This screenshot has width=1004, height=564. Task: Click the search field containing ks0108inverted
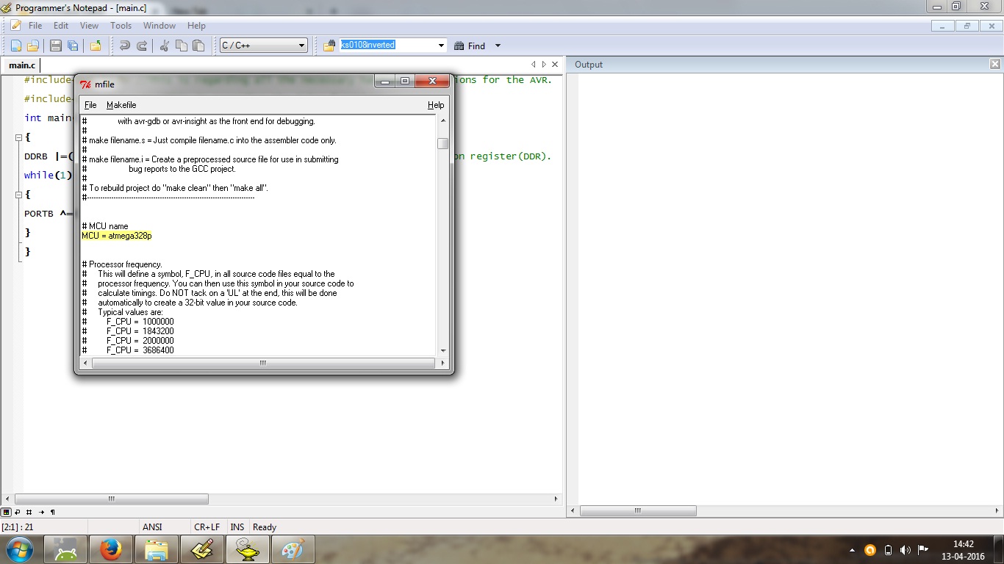point(388,46)
